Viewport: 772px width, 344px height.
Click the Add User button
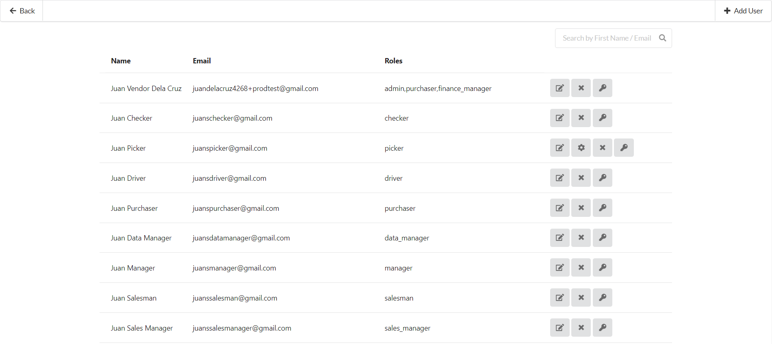point(743,11)
